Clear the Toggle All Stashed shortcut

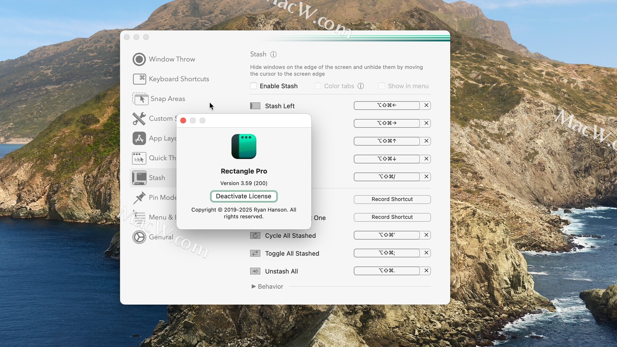(426, 253)
